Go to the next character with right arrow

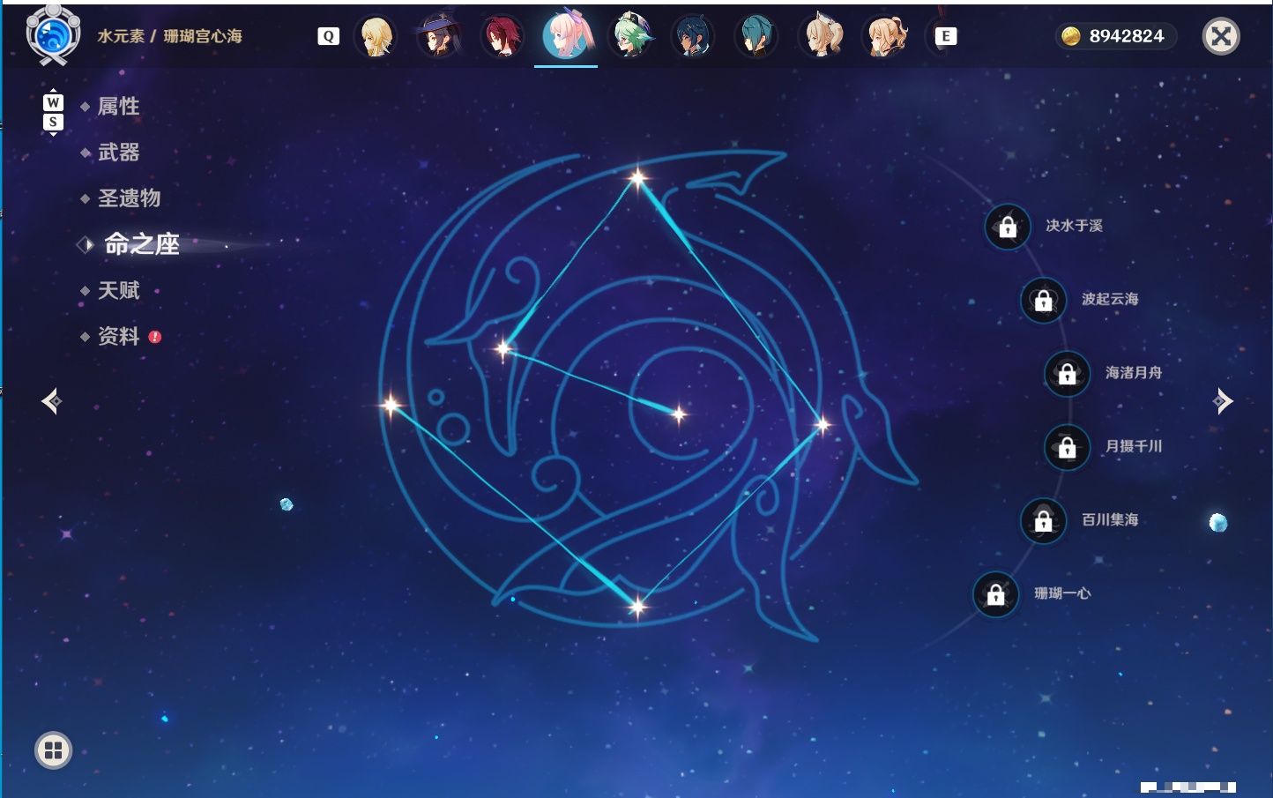coord(1222,401)
